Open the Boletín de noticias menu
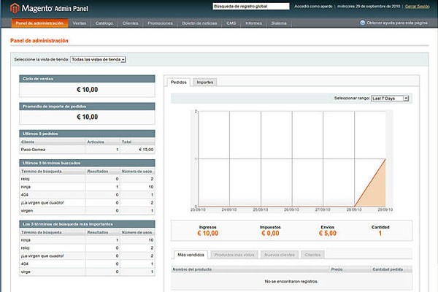Viewport: 438px width, 292px height. click(199, 23)
